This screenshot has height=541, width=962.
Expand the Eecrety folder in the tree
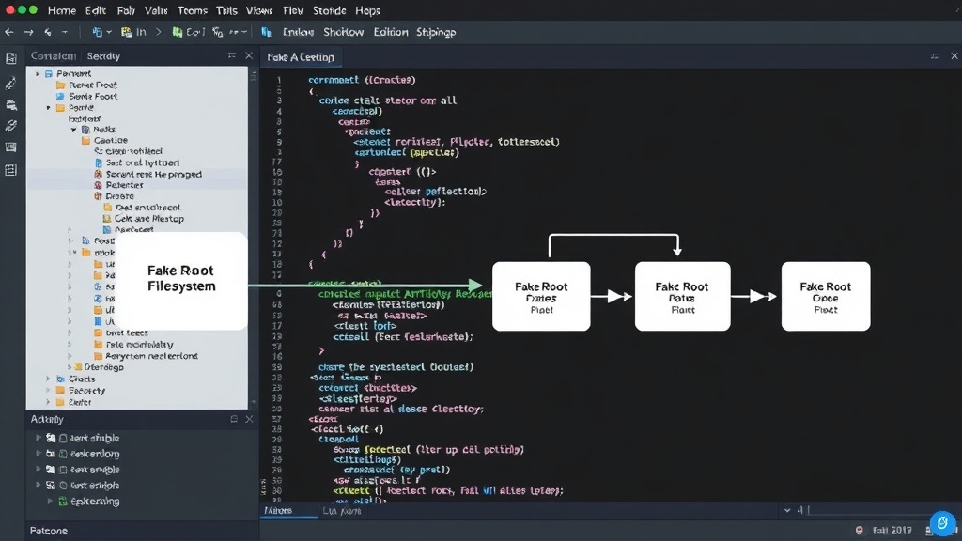coord(48,390)
